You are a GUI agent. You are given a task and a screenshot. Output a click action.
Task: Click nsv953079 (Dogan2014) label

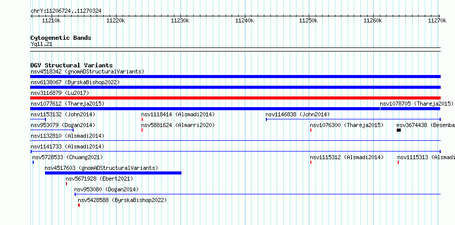coord(63,125)
